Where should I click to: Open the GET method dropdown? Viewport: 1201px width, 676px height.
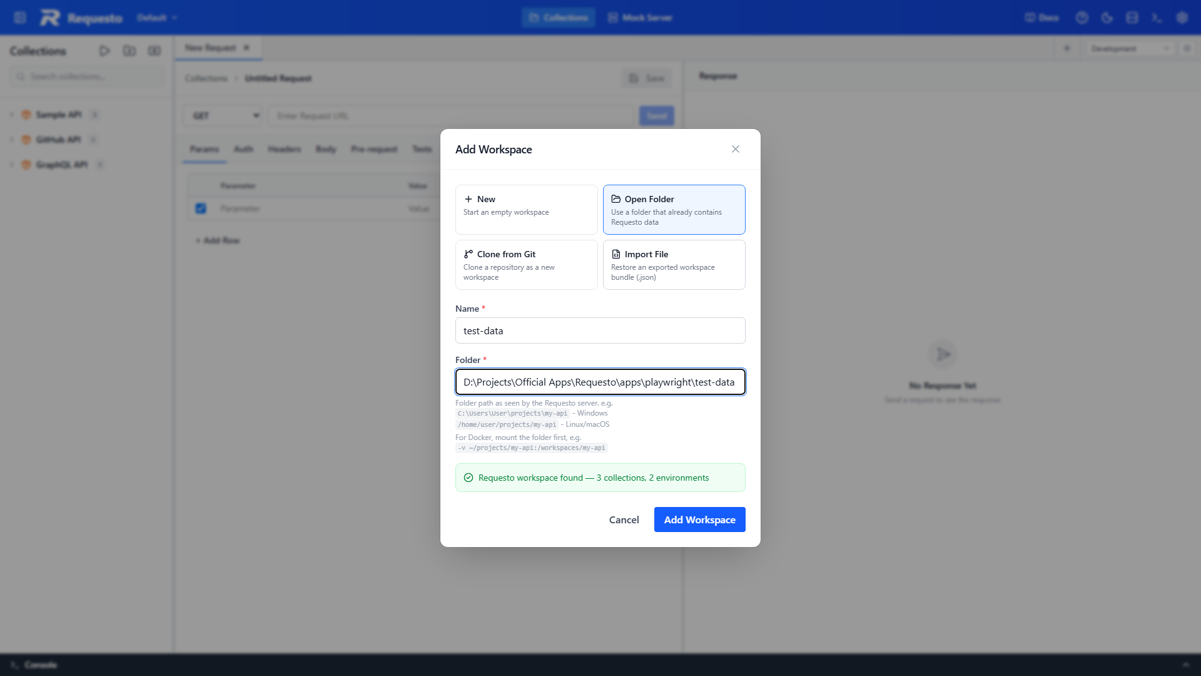pos(223,116)
